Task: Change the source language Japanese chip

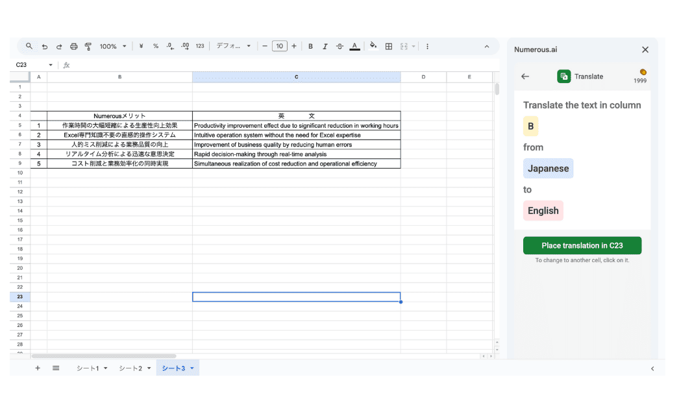Action: [549, 169]
